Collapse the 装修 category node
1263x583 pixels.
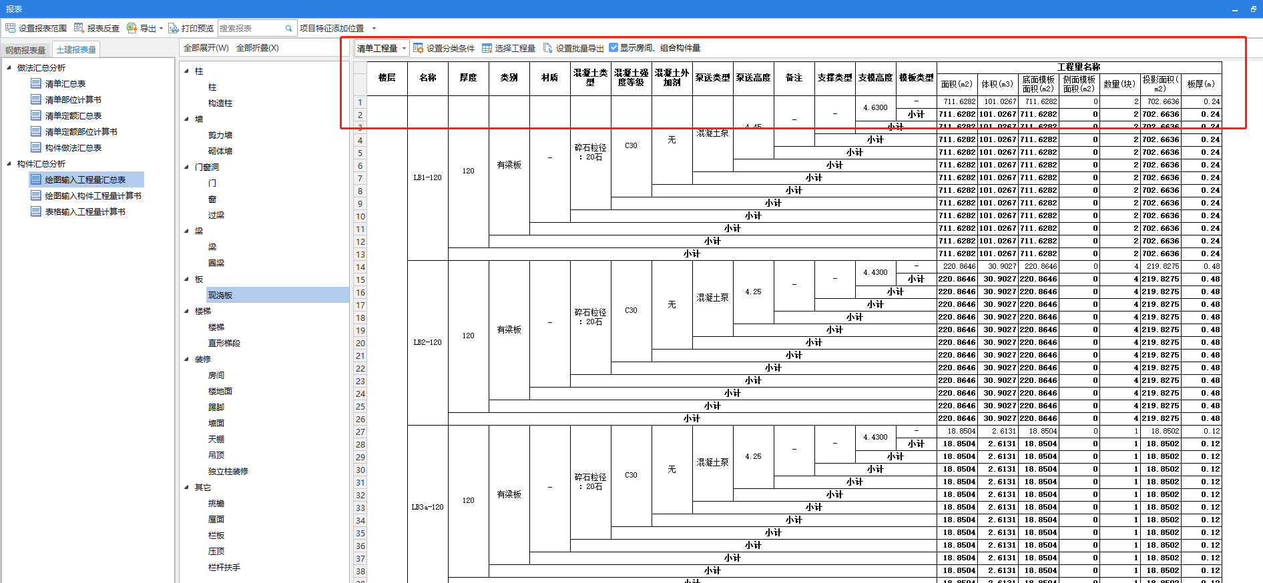pyautogui.click(x=187, y=359)
